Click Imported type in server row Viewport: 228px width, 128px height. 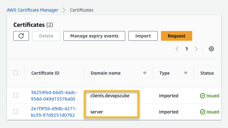pos(168,112)
